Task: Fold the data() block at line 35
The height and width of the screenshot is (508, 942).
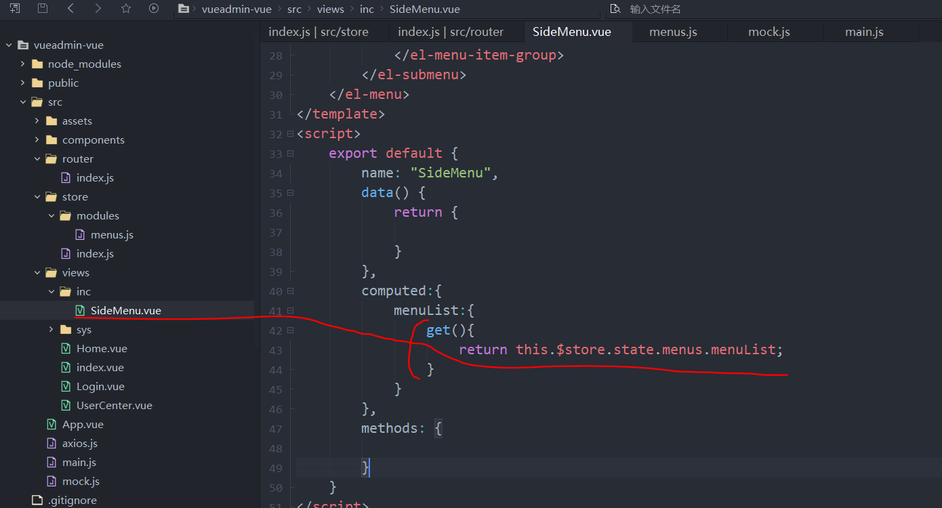Action: click(x=290, y=192)
